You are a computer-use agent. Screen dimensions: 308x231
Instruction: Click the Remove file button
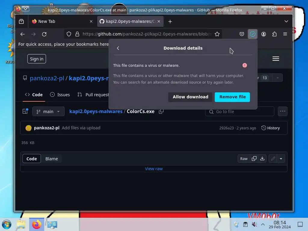pos(232,97)
